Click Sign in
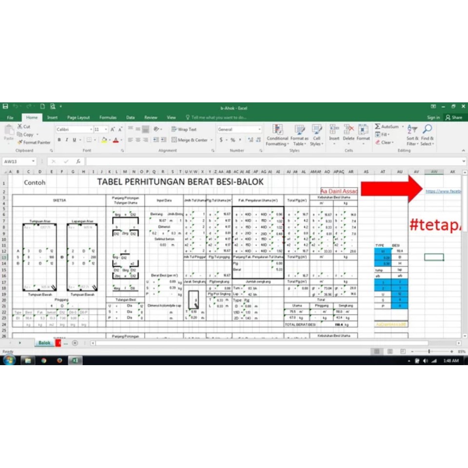This screenshot has width=468, height=468. [433, 117]
